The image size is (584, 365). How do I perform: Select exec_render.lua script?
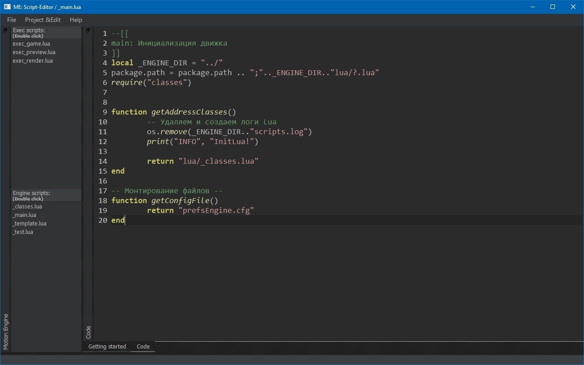click(33, 61)
